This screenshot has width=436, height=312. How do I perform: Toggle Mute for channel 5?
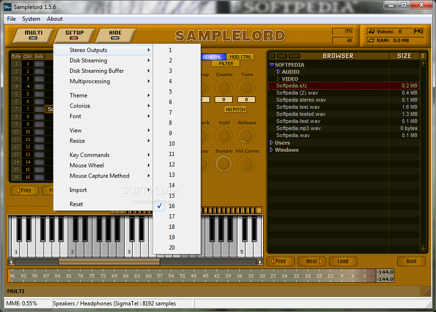pos(17,94)
